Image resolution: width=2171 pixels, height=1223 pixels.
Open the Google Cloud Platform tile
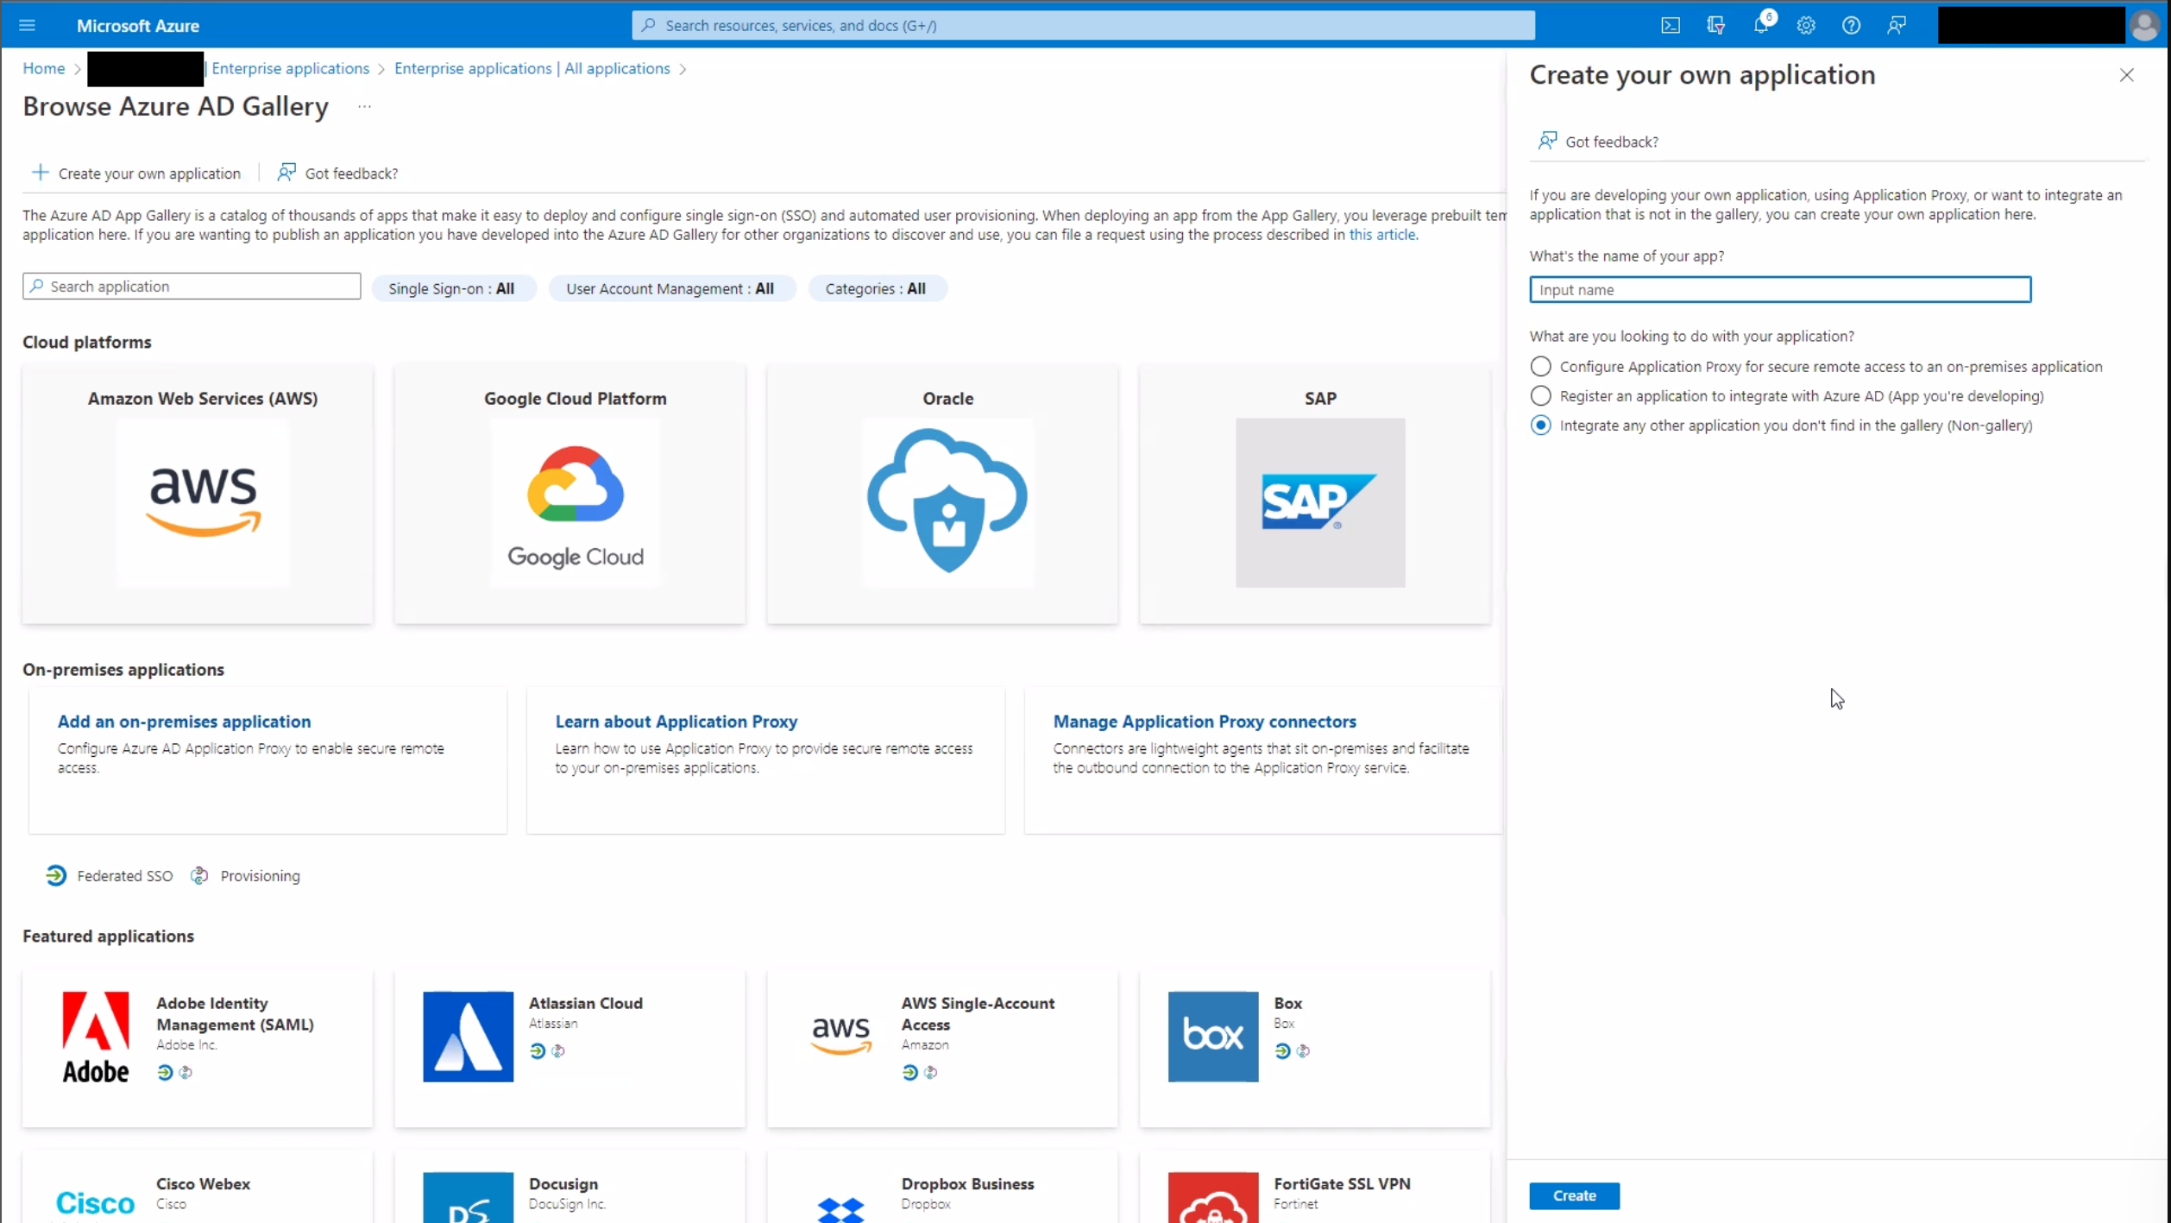tap(570, 494)
